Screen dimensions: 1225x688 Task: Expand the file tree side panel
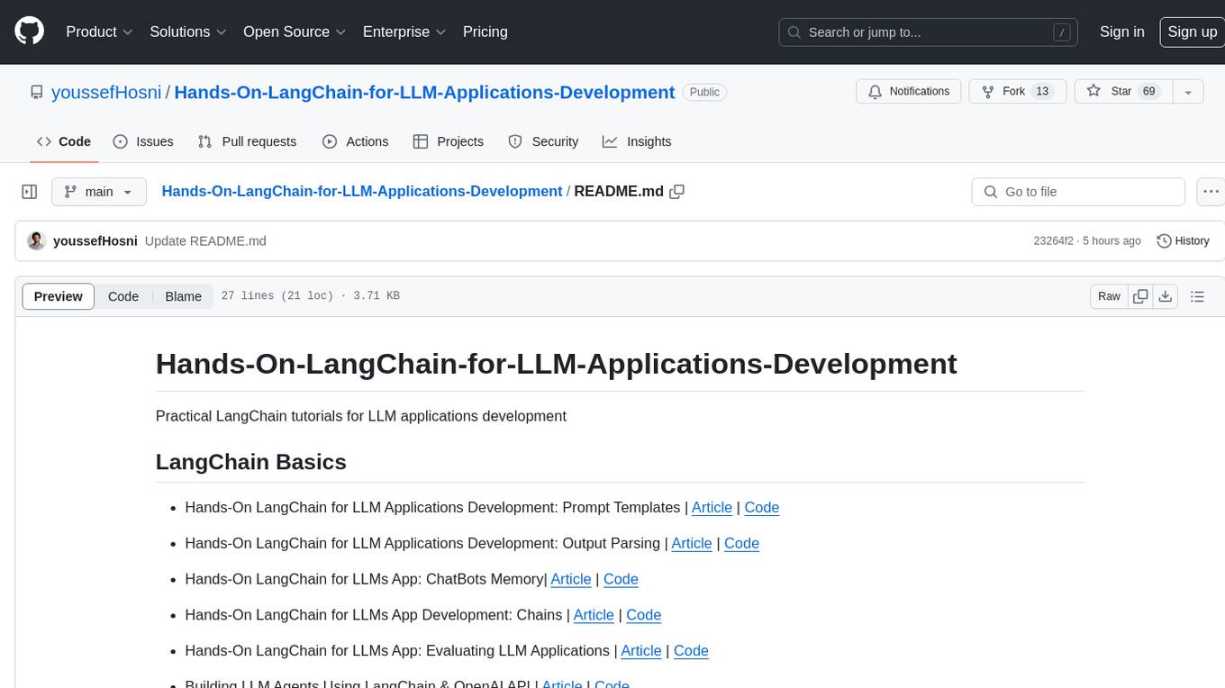click(x=30, y=192)
